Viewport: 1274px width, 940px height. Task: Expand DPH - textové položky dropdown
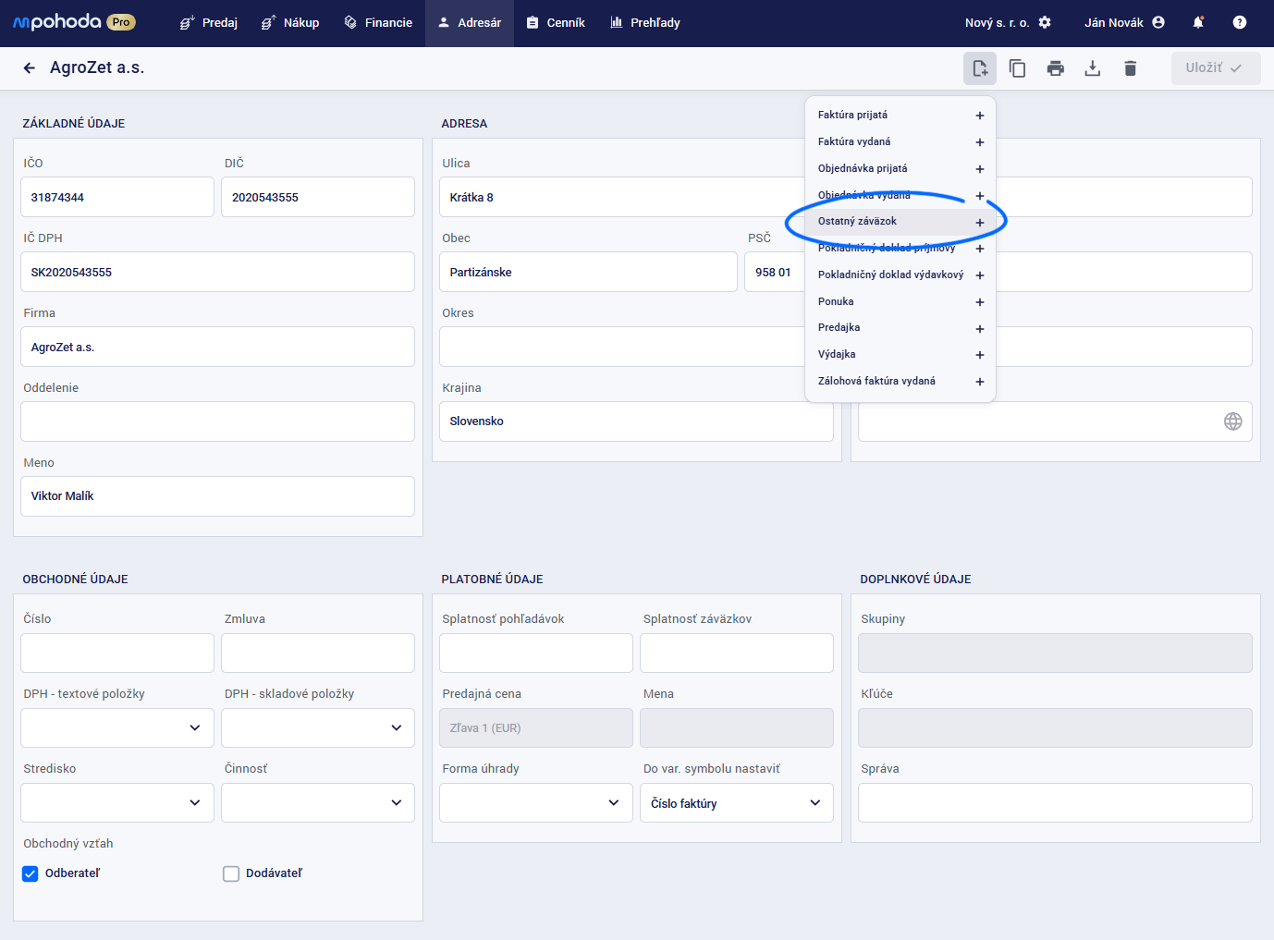(117, 727)
